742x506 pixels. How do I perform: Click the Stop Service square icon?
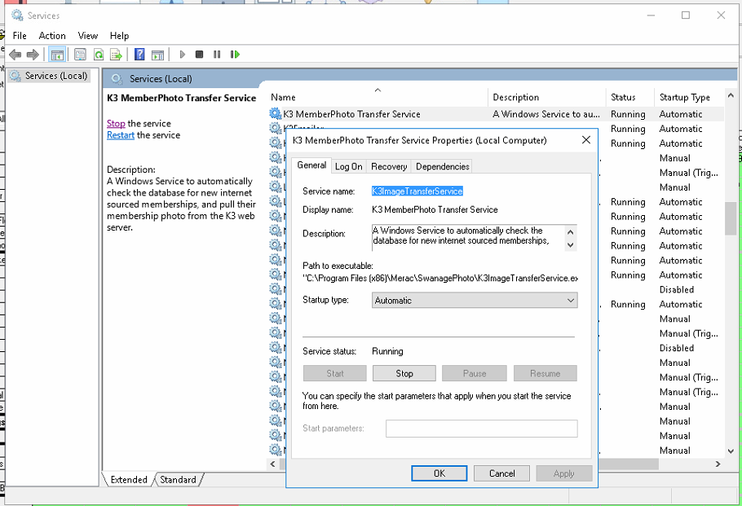click(199, 55)
